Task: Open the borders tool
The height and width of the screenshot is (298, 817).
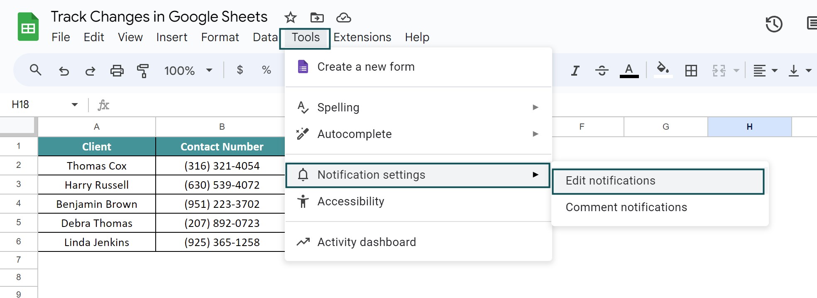Action: [x=691, y=71]
